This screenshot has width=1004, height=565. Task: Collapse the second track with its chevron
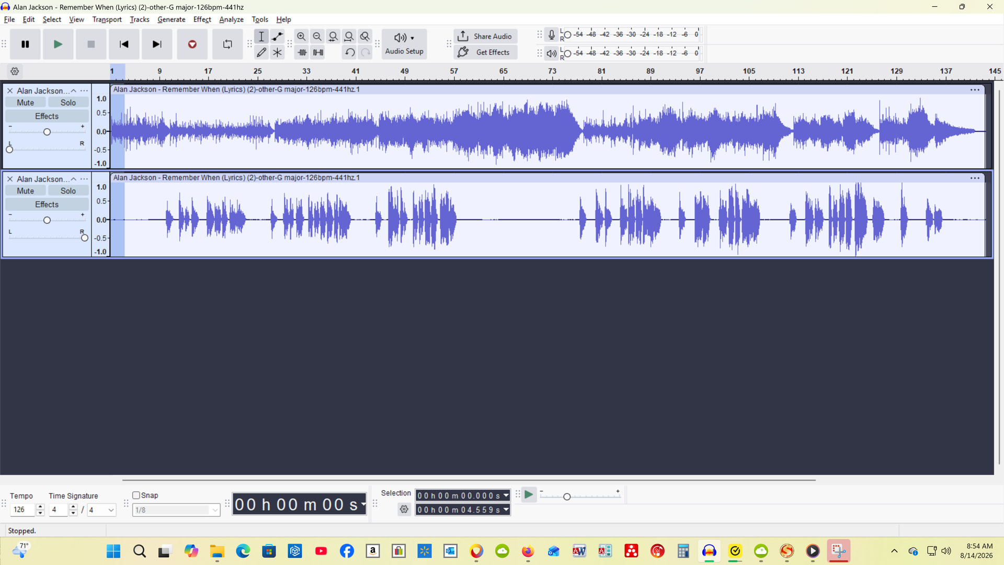tap(73, 179)
